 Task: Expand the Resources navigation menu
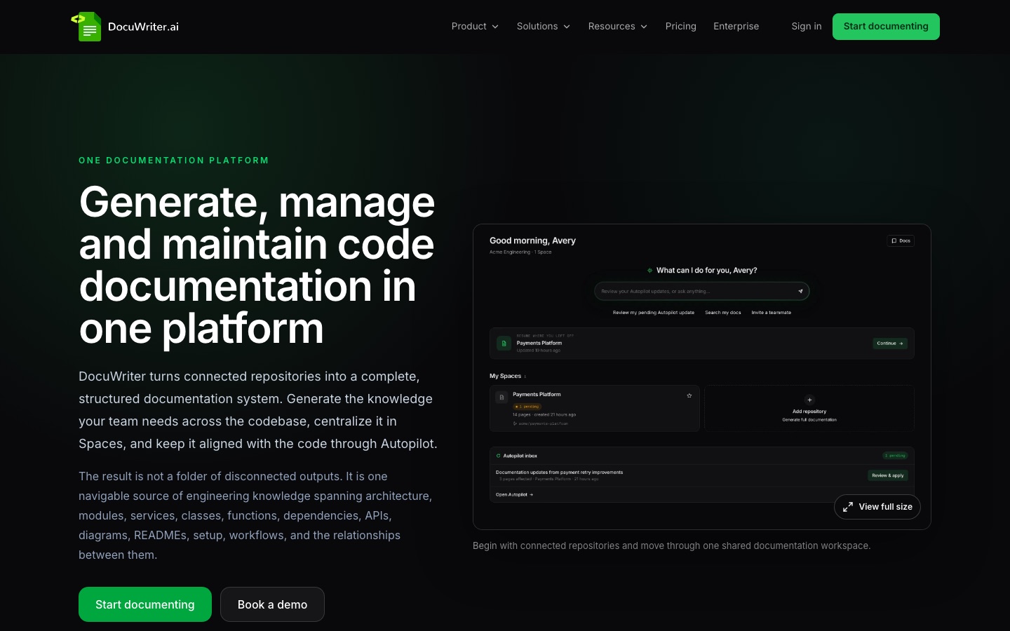tap(617, 27)
